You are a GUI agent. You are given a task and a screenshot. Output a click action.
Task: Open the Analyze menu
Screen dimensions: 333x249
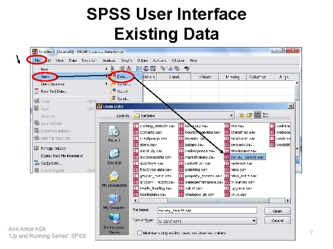109,60
